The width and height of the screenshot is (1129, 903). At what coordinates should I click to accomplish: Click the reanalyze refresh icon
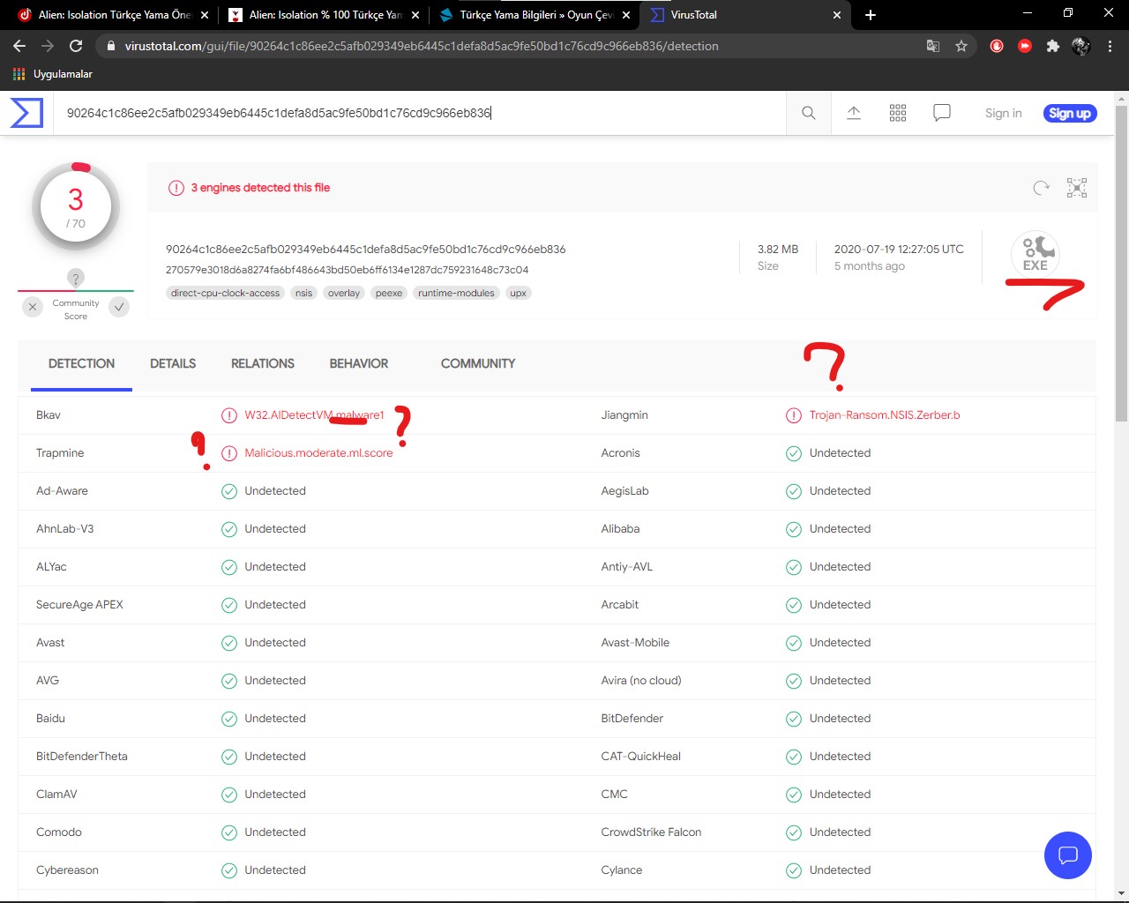click(x=1042, y=187)
